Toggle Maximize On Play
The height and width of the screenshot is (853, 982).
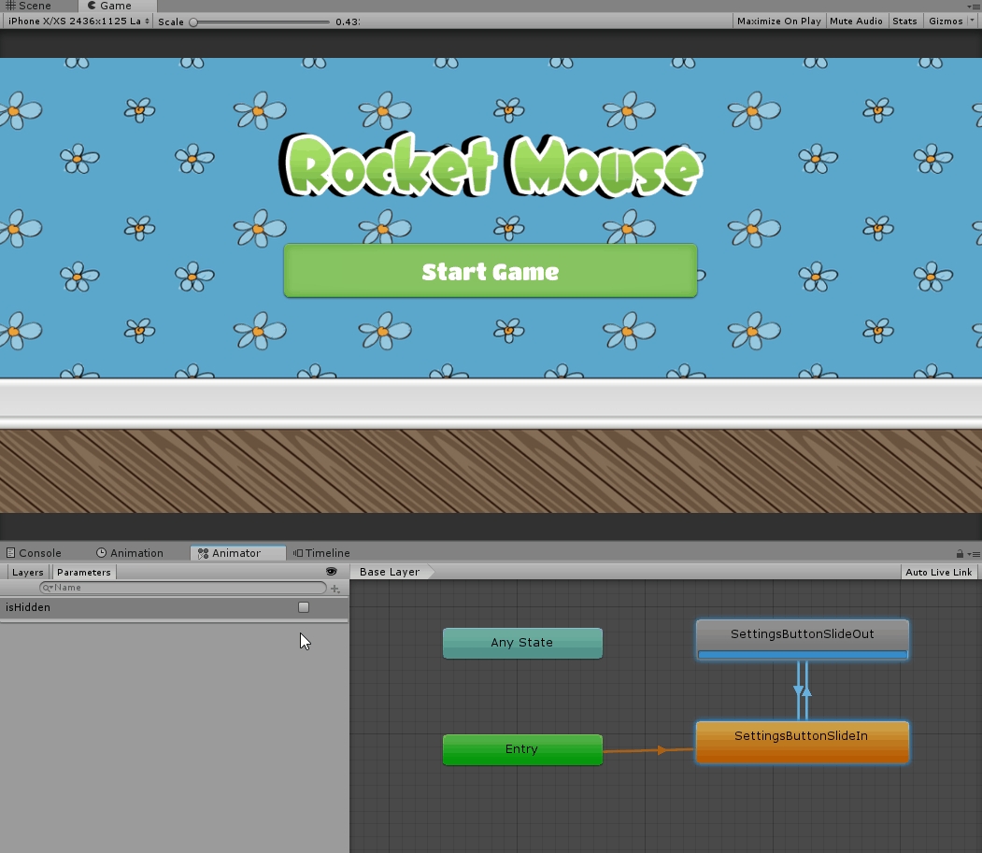[x=778, y=21]
